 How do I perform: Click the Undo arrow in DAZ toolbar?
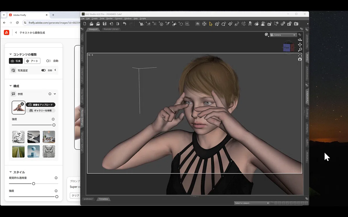click(x=124, y=24)
